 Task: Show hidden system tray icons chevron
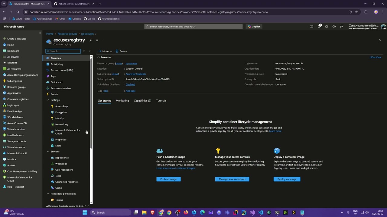342,212
